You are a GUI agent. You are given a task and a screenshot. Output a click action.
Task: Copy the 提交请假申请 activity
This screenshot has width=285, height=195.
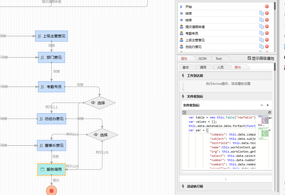pyautogui.click(x=261, y=26)
